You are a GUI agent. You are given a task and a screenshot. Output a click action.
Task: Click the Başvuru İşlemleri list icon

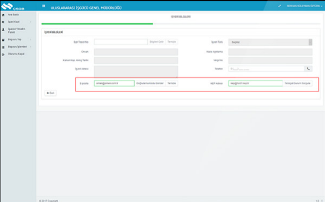[3, 47]
